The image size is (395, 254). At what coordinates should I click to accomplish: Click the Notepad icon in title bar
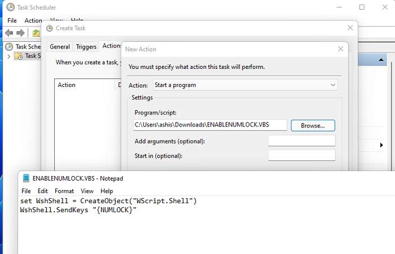click(x=25, y=178)
